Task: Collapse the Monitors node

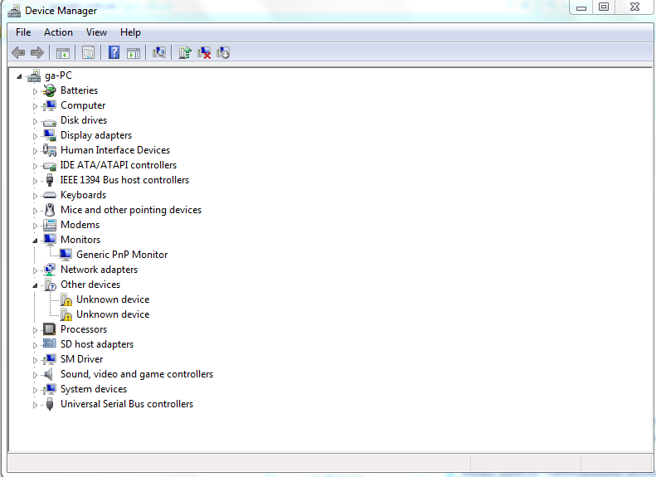Action: tap(35, 241)
